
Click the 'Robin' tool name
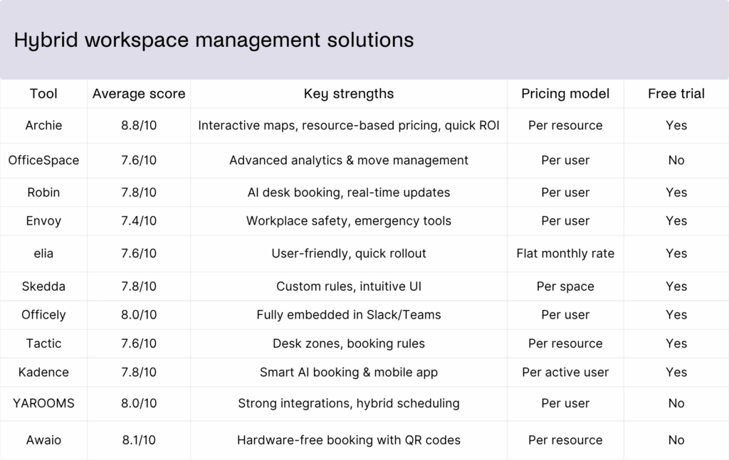tap(43, 193)
